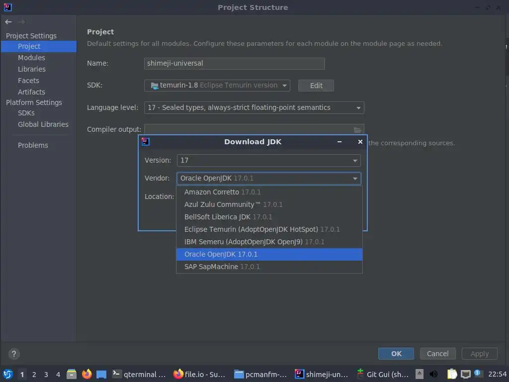This screenshot has height=382, width=509.
Task: Close the Download JDK dialog
Action: pos(360,142)
